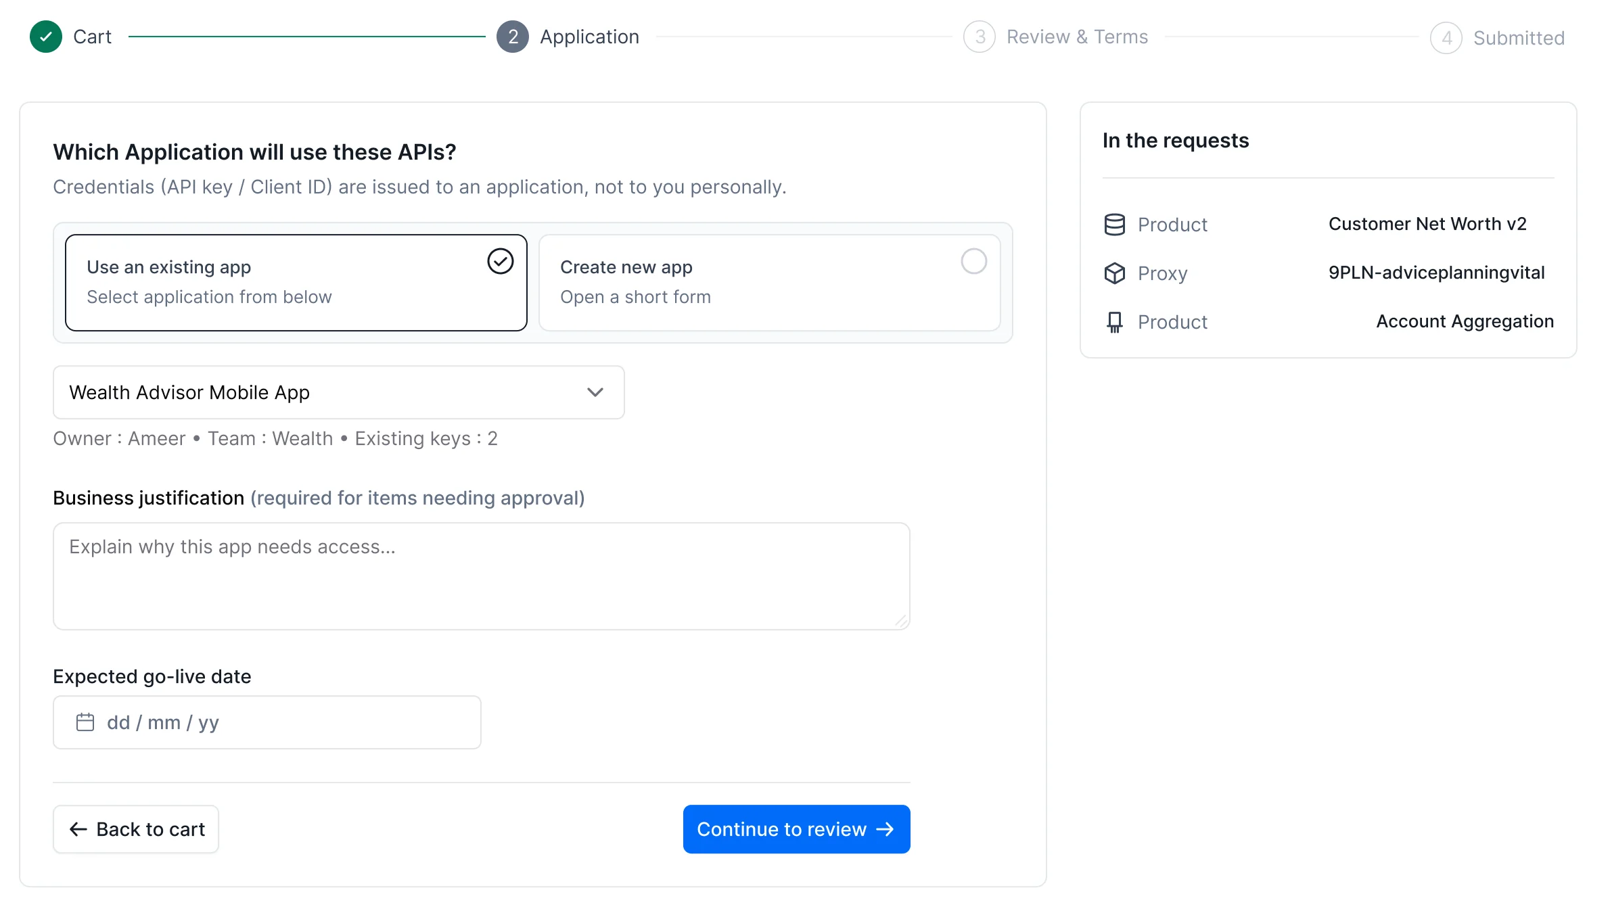This screenshot has width=1610, height=913.
Task: Jump to Review & Terms step
Action: [x=1077, y=37]
